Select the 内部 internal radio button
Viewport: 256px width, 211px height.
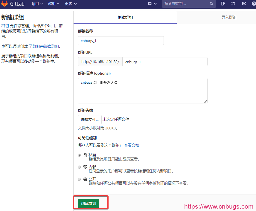pos(79,167)
